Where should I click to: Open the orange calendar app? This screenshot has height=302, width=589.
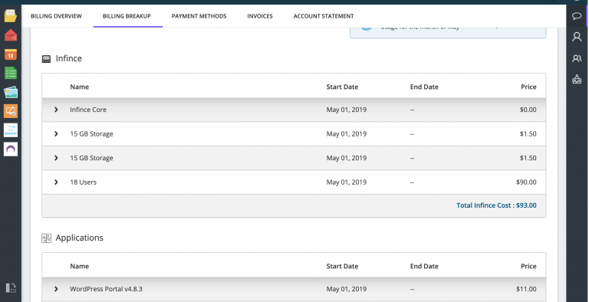[11, 54]
